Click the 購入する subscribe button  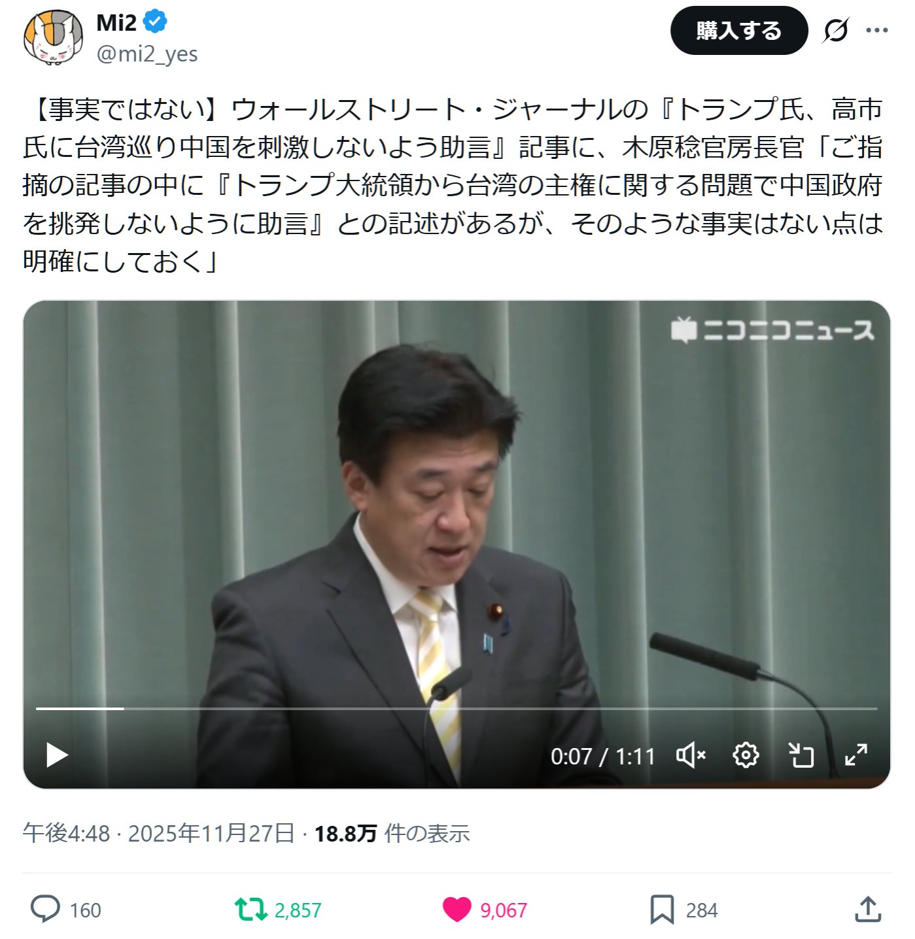[739, 30]
